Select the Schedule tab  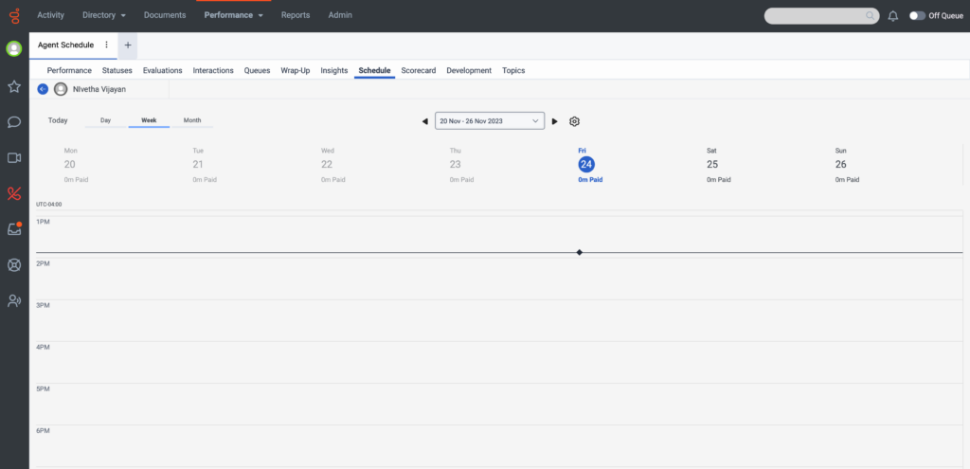[375, 70]
